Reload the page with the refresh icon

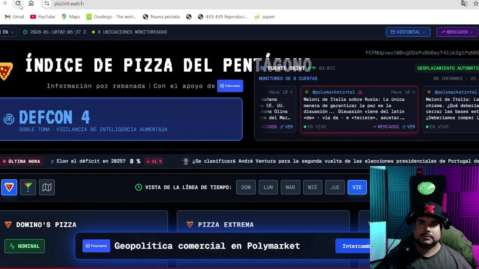point(18,3)
